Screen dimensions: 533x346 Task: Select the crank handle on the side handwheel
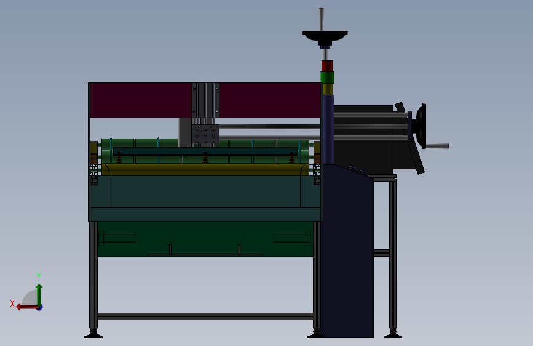pos(437,146)
